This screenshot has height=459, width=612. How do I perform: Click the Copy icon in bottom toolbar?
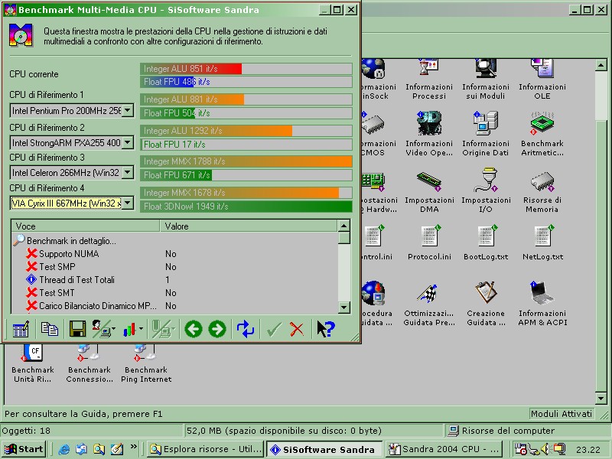[x=50, y=329]
